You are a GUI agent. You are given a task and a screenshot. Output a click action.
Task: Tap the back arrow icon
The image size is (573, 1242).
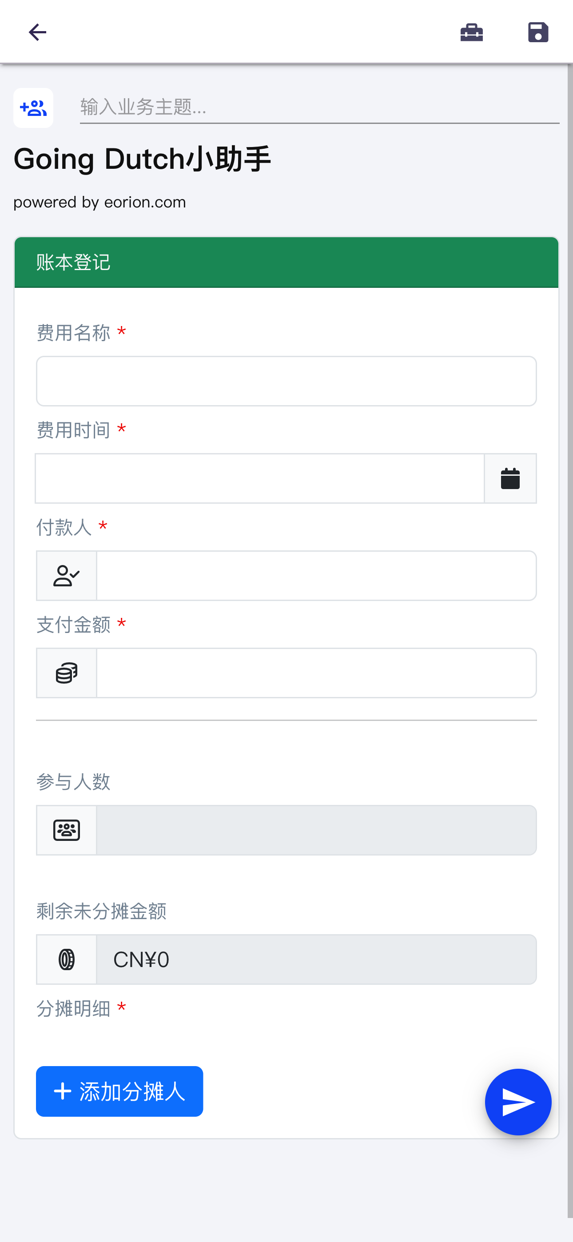click(37, 32)
